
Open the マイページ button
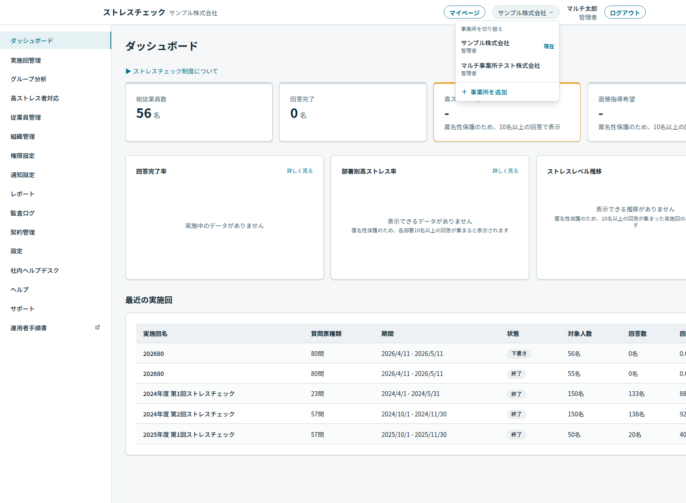tap(464, 13)
